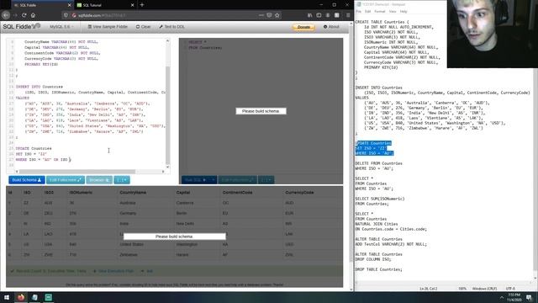
Task: Open File menu in Notepad
Action: pos(358,11)
